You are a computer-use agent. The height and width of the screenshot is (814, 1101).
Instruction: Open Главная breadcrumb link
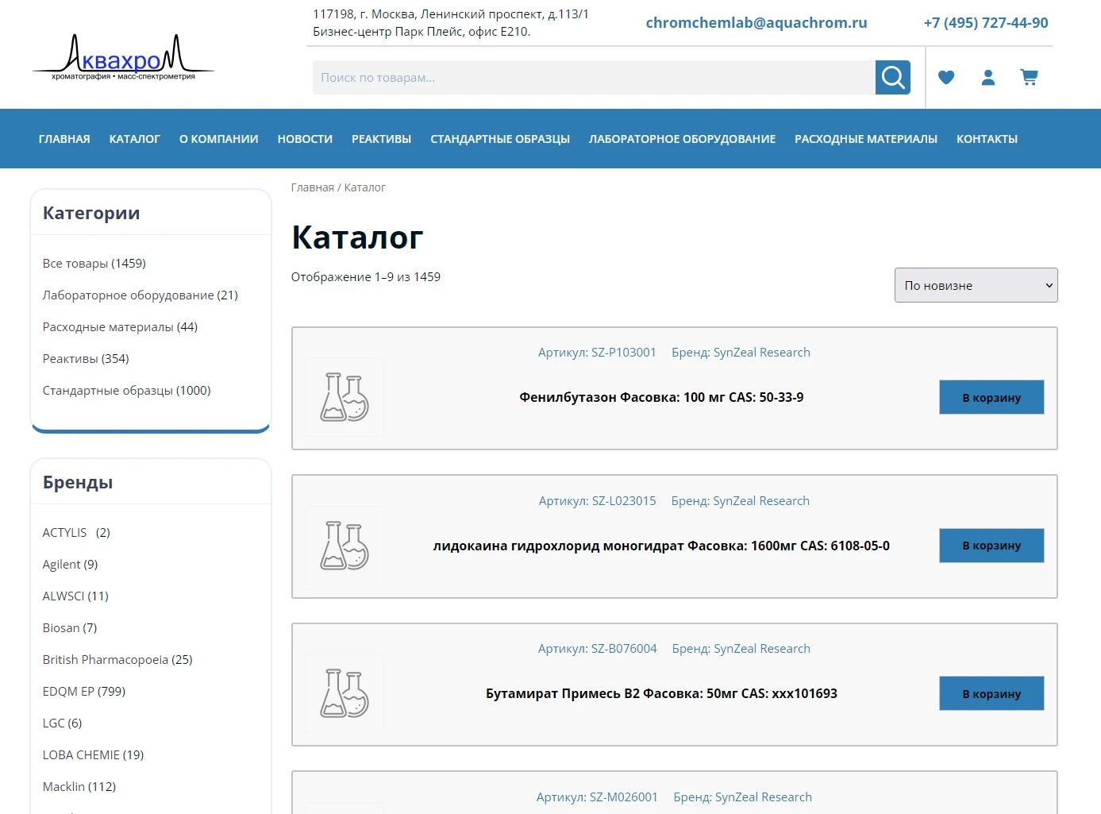tap(312, 188)
